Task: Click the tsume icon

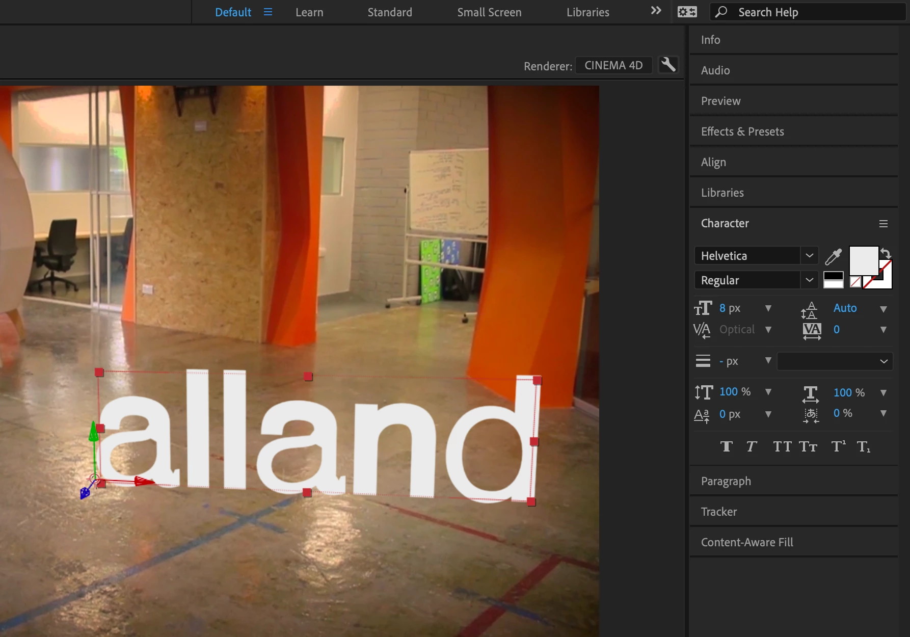Action: tap(811, 415)
